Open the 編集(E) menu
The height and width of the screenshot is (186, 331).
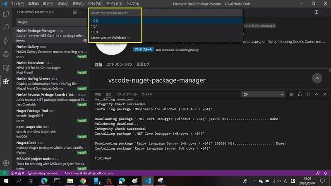[33, 4]
